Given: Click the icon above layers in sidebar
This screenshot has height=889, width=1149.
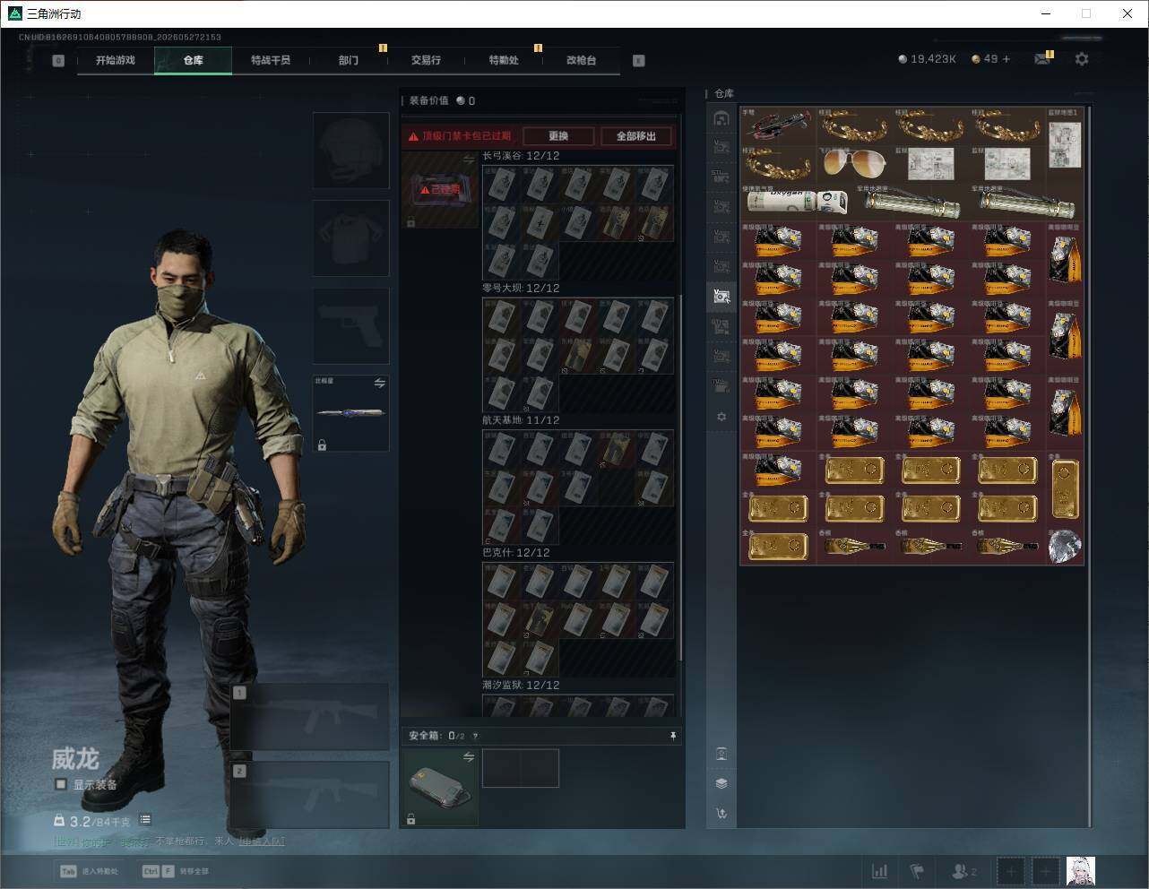Looking at the screenshot, I should point(721,754).
